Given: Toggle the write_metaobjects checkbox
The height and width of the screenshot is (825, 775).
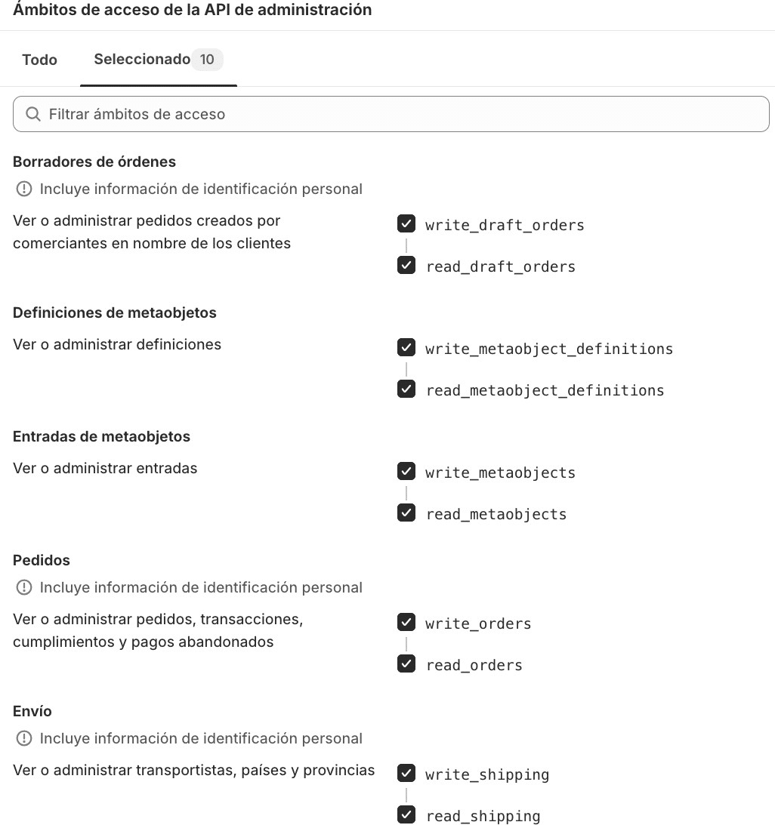Looking at the screenshot, I should coord(406,471).
